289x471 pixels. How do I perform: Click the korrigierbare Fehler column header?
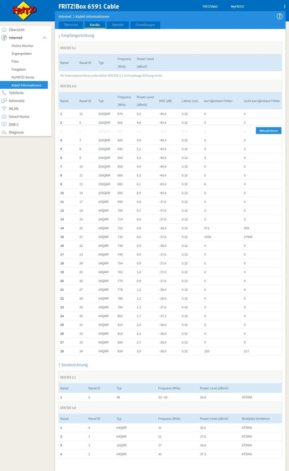tap(218, 101)
